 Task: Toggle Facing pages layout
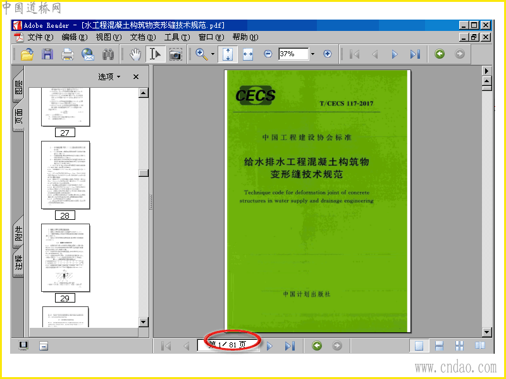click(x=480, y=346)
